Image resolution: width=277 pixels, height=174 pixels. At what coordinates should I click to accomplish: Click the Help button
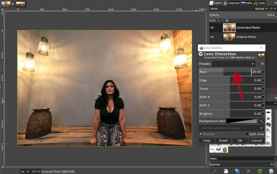[x=207, y=141]
